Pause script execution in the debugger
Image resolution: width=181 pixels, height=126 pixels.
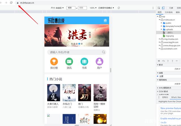coord(159,61)
